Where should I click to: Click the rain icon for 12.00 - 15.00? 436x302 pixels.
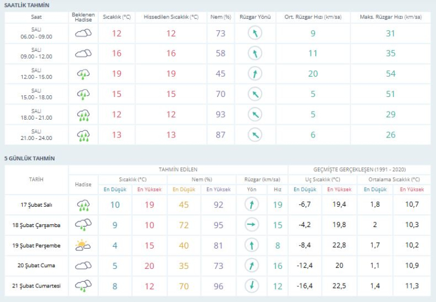83,74
